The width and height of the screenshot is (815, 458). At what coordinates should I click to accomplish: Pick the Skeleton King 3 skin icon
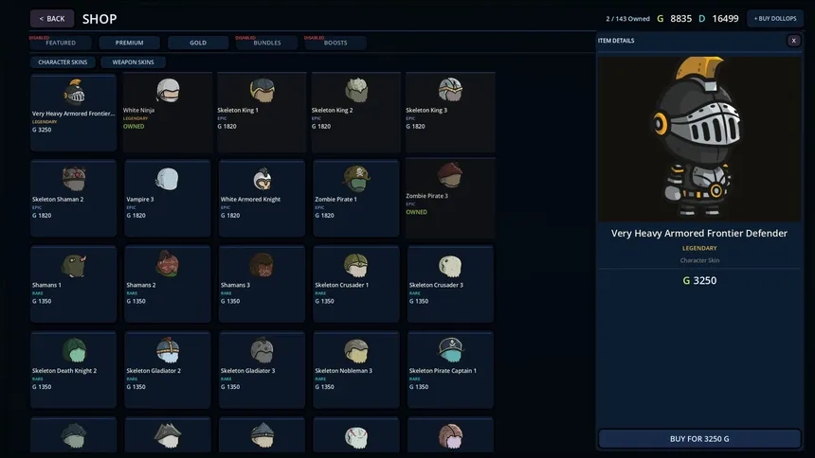(x=450, y=90)
